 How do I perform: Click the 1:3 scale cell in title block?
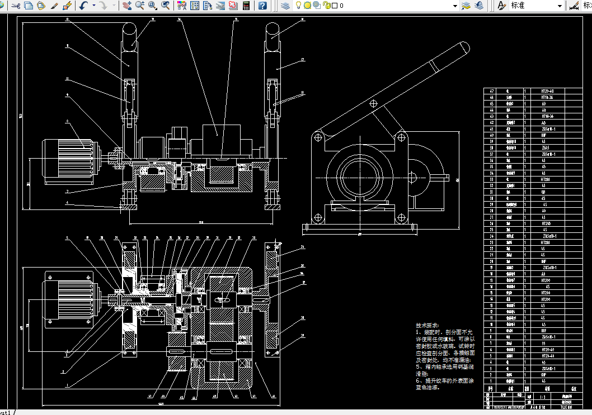[x=542, y=397]
